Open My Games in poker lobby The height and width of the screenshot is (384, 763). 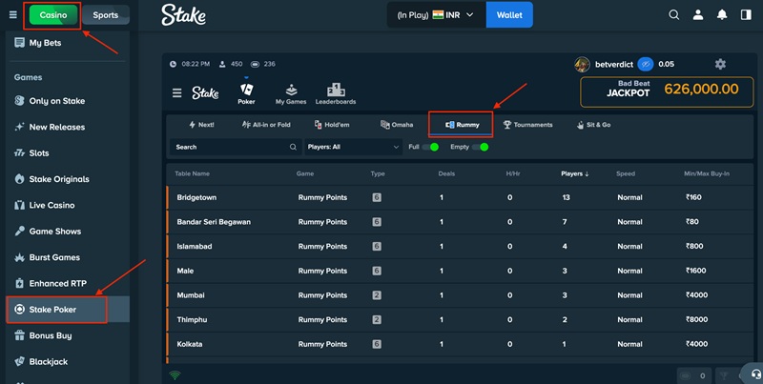[291, 93]
